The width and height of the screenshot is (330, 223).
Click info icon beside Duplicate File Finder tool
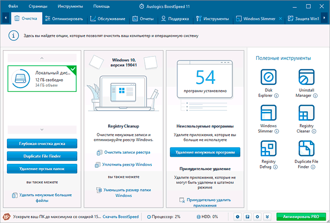[313, 167]
